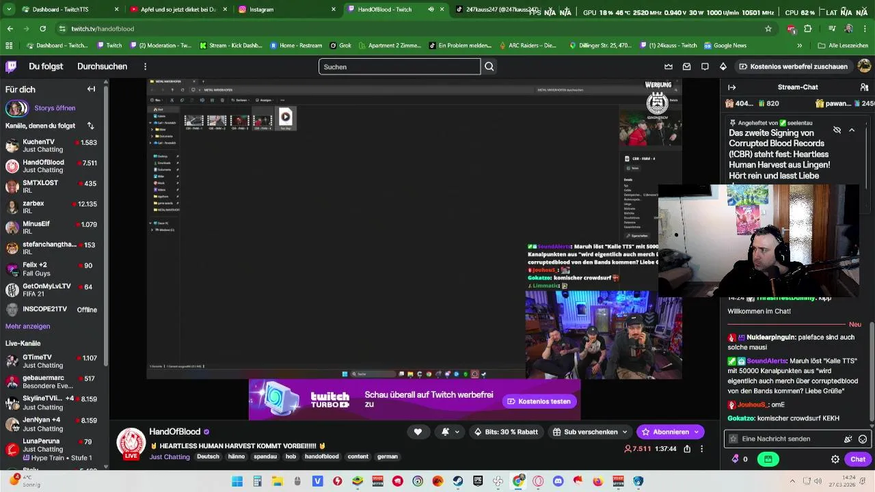Viewport: 875px width, 492px height.
Task: Collapse the left 'Für dich' sidebar
Action: pos(91,89)
